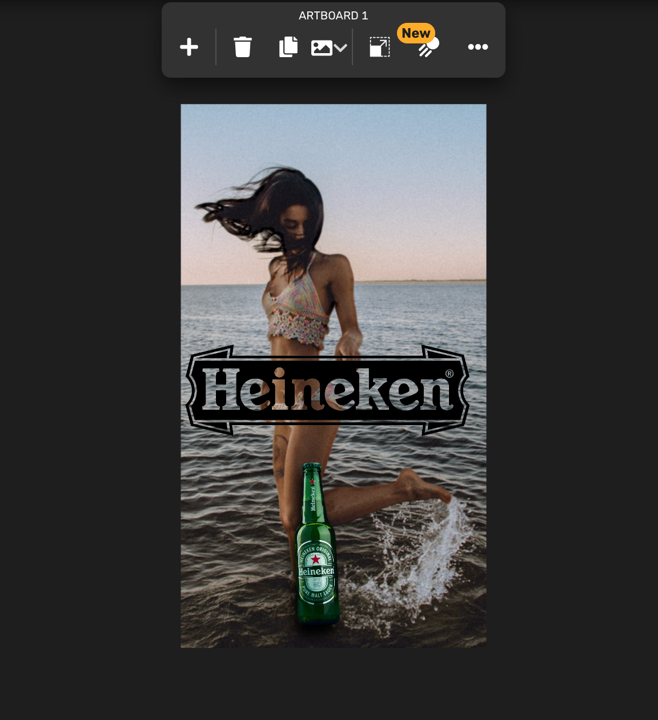Image resolution: width=658 pixels, height=720 pixels.
Task: Open the new animation effects tool icon
Action: coord(428,48)
